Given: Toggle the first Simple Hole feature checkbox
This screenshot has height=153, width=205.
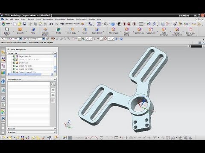Looking at the screenshot, I should pos(15,66).
